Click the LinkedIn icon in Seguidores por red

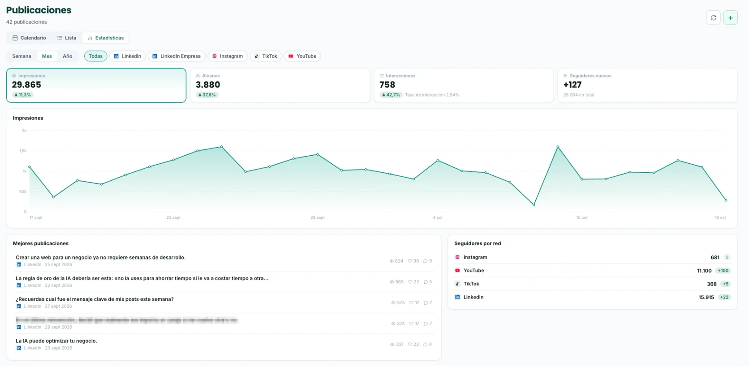pyautogui.click(x=457, y=297)
